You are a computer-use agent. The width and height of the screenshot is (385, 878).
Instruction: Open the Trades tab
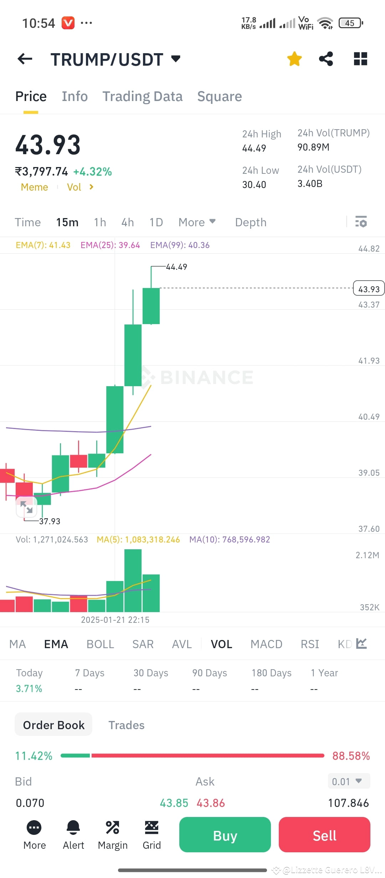coord(126,725)
